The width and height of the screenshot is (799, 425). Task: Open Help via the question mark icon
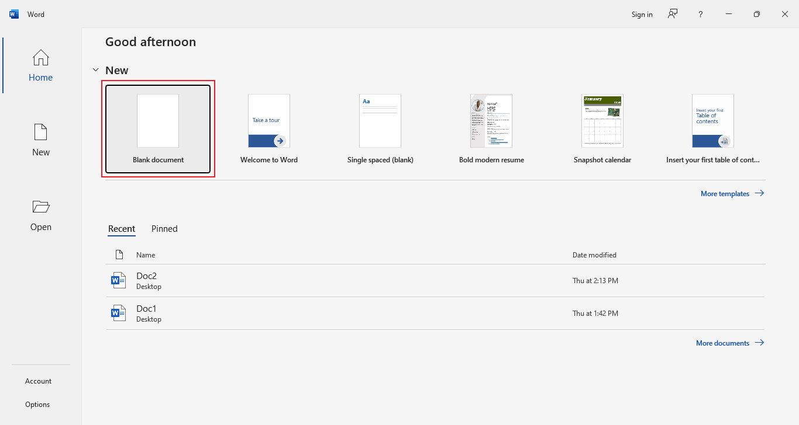point(700,13)
